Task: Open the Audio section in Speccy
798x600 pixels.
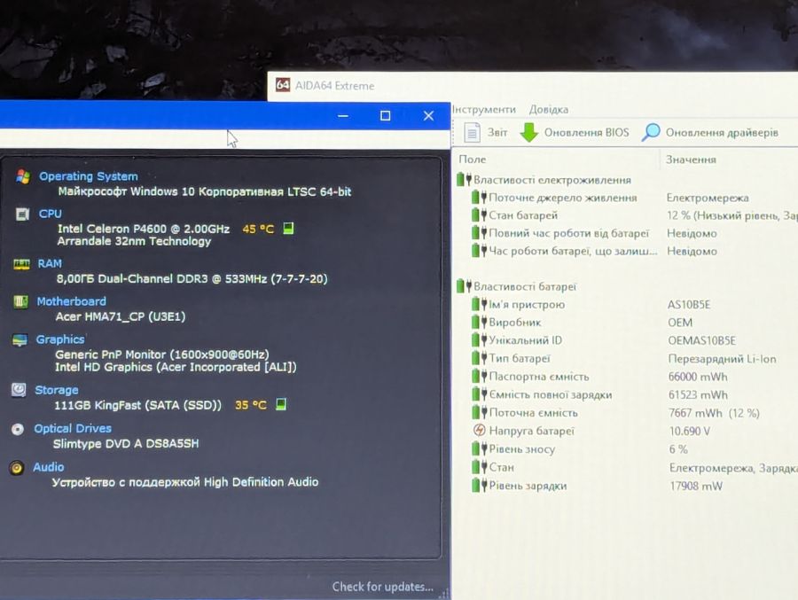Action: pos(49,467)
